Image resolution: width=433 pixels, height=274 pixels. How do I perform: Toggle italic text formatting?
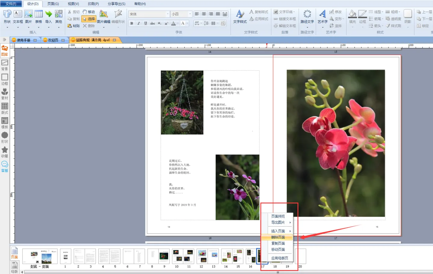click(x=139, y=23)
